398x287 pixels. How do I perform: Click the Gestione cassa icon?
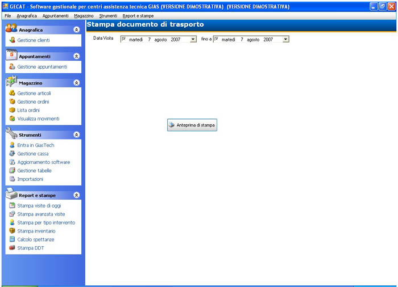click(x=12, y=153)
